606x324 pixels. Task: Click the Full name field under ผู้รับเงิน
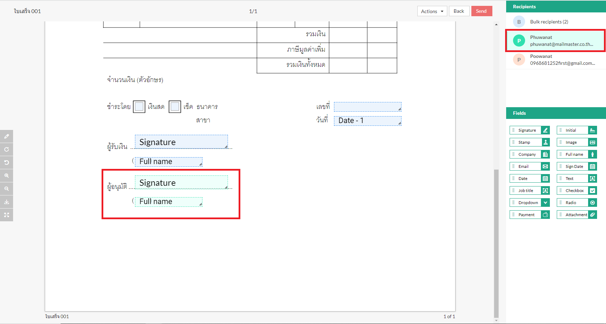point(169,162)
